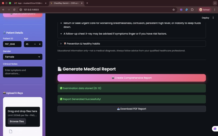Screen dimensions: 218x136
Task: Close the Gmail logo tab
Action: point(46,3)
